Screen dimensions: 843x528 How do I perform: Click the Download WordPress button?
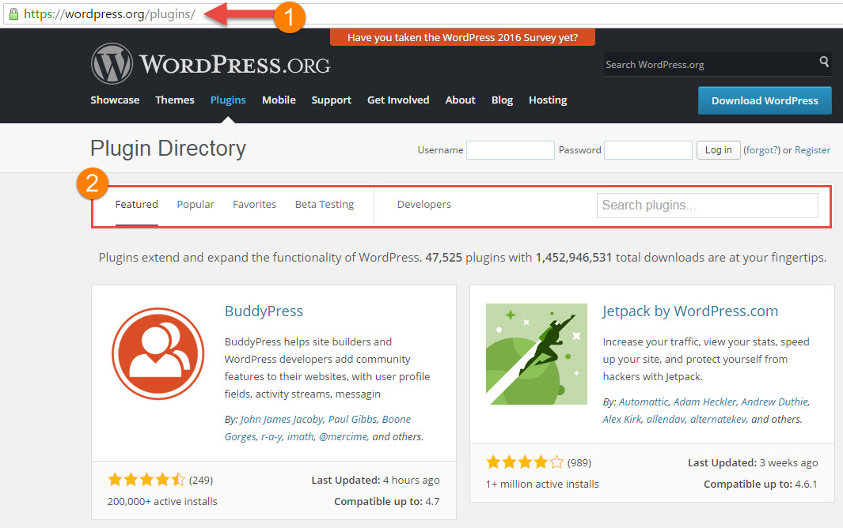(764, 101)
